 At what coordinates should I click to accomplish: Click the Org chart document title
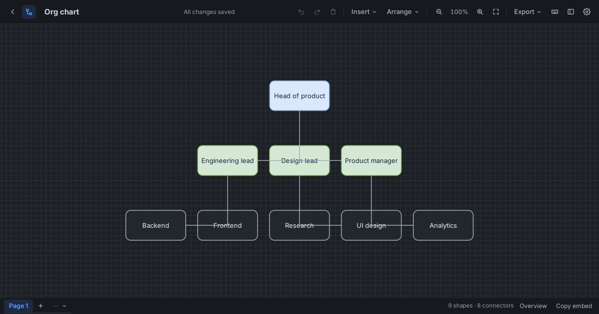(62, 12)
